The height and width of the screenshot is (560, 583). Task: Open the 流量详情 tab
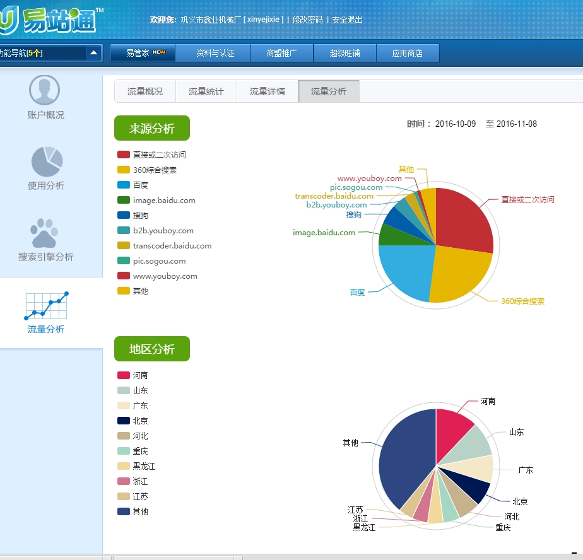point(268,91)
